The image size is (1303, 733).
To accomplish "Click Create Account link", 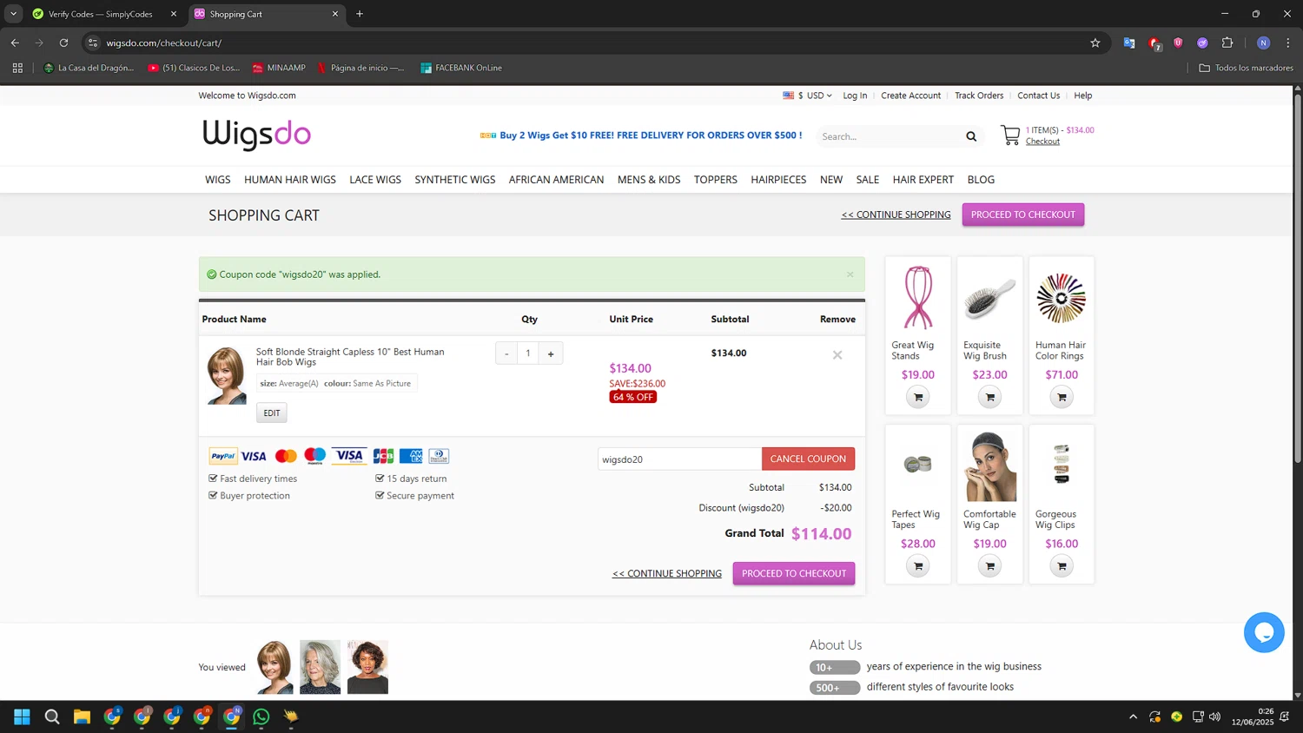I will [x=910, y=96].
